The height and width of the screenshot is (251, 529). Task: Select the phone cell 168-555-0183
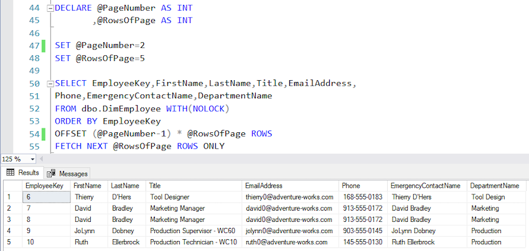[x=363, y=197]
